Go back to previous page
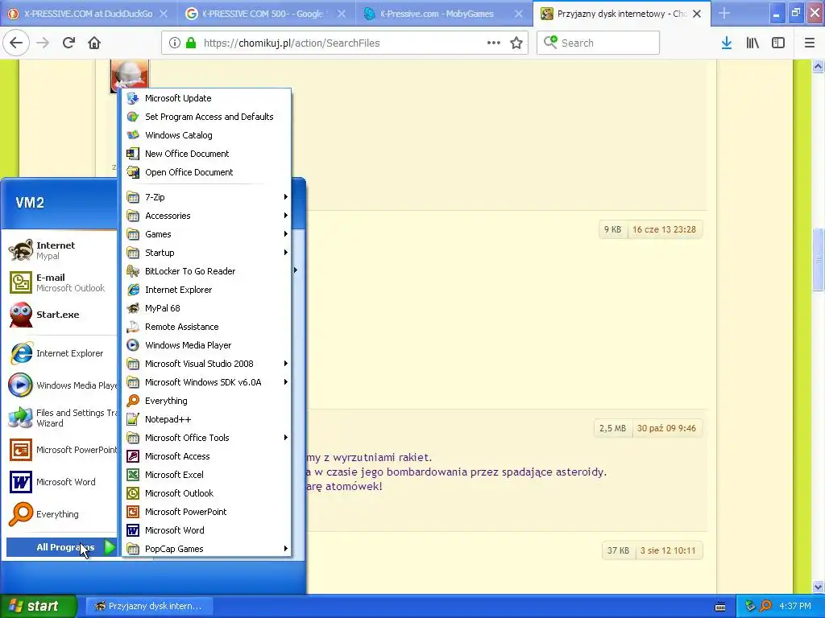The width and height of the screenshot is (825, 618). tap(16, 43)
